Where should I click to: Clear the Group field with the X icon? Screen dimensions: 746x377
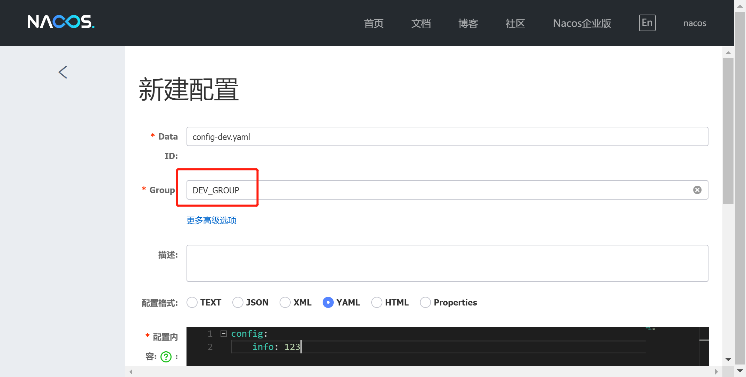697,190
